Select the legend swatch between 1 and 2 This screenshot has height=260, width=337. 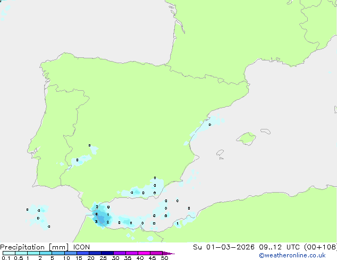click(x=33, y=253)
